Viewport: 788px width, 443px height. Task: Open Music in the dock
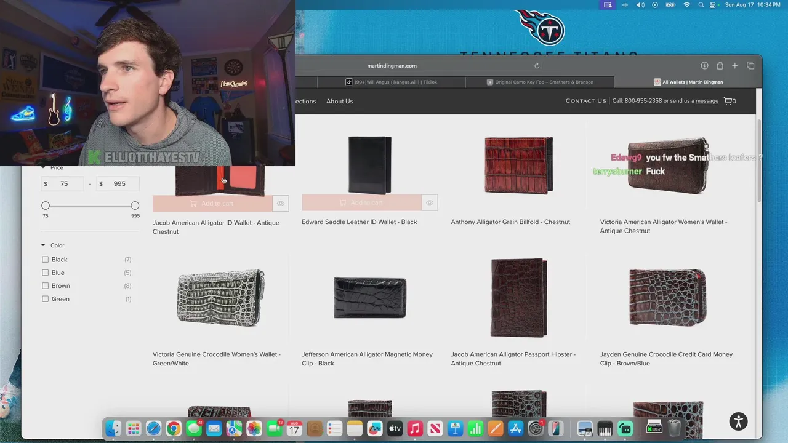click(415, 428)
